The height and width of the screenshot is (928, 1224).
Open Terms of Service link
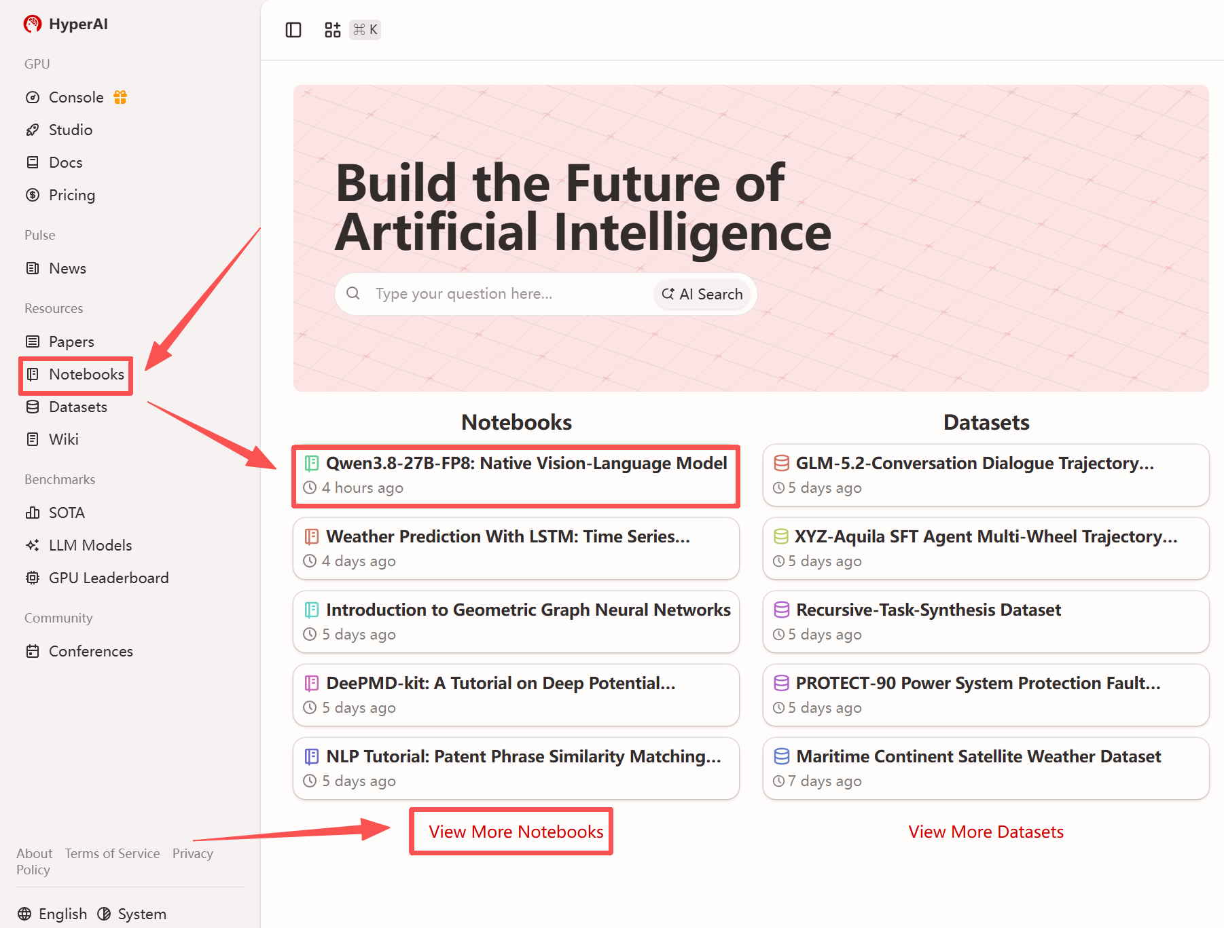(x=113, y=853)
